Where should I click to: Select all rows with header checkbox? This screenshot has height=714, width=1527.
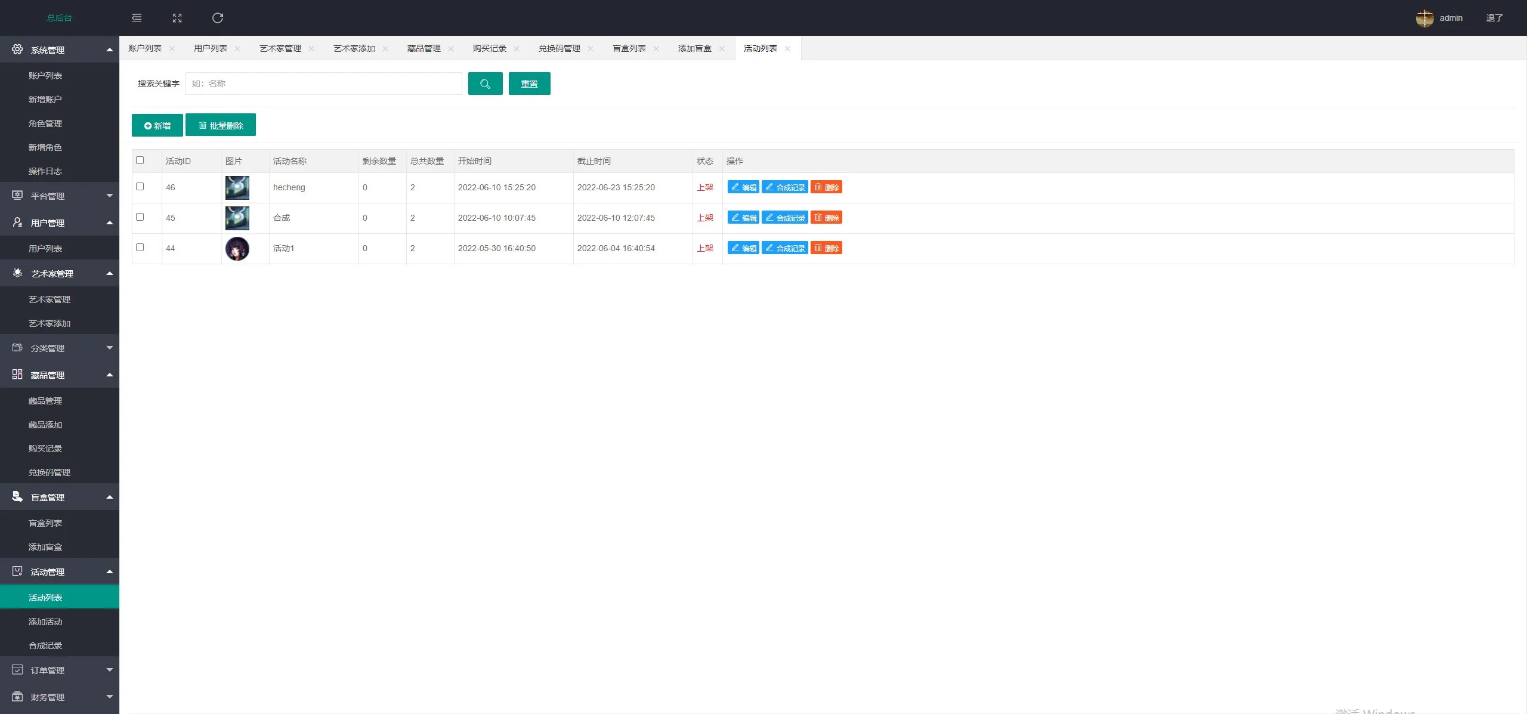coord(140,160)
